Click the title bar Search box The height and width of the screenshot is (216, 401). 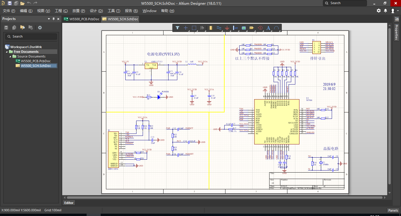click(345, 3)
